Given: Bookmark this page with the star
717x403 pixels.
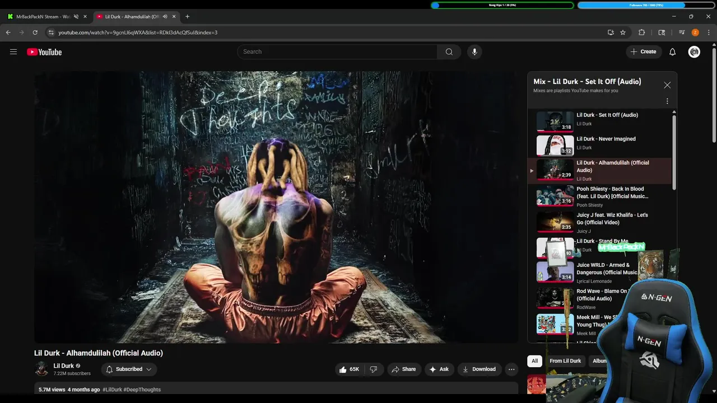Looking at the screenshot, I should (x=623, y=32).
